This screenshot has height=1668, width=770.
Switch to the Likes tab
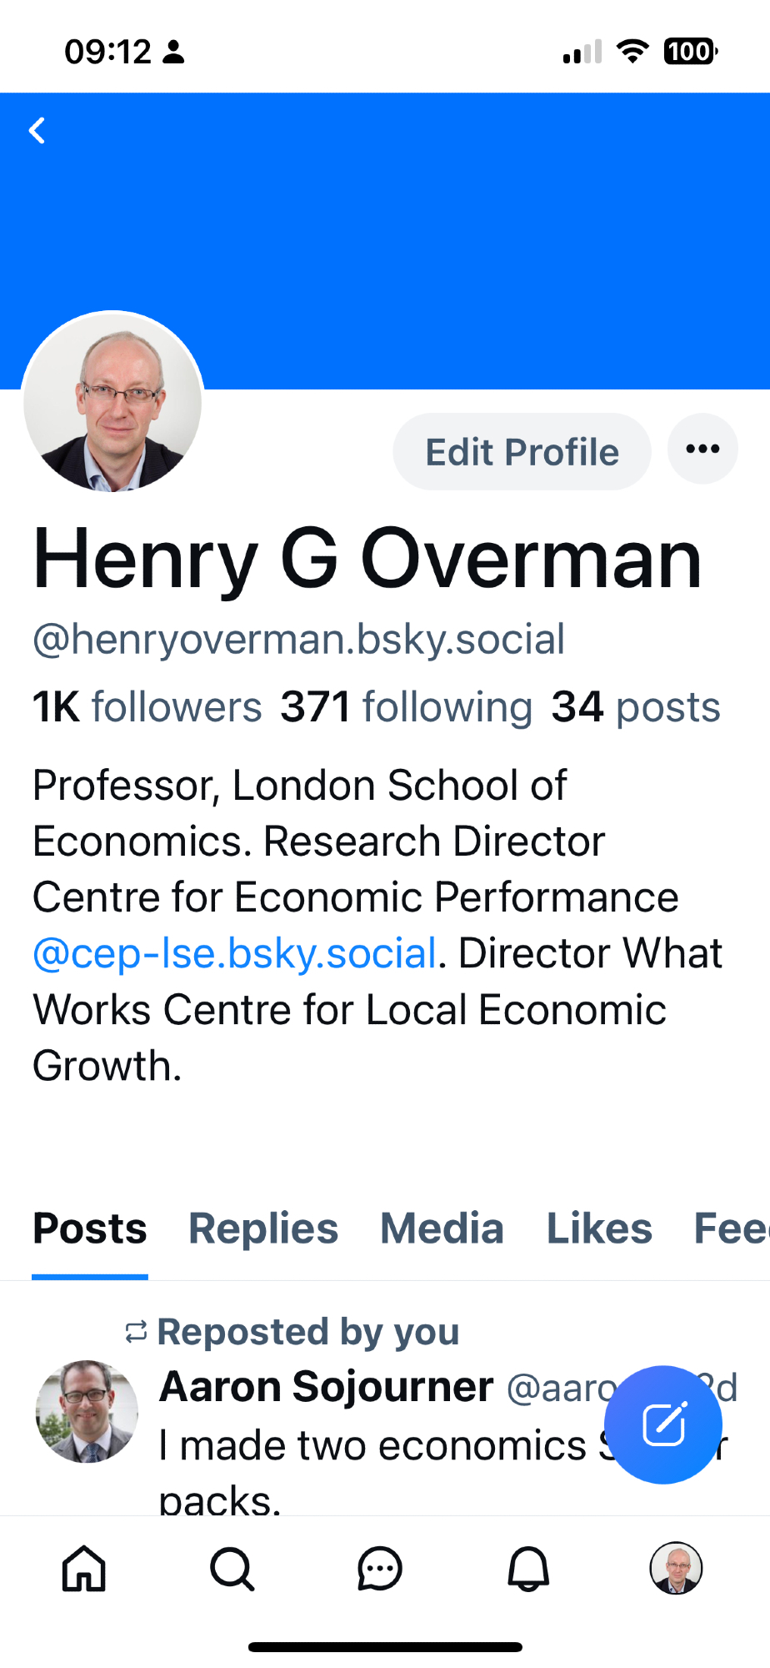coord(599,1228)
